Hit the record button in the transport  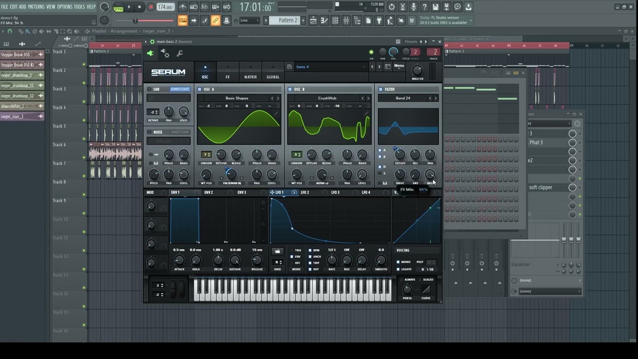pos(151,7)
